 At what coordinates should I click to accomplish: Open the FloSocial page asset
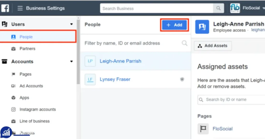pyautogui.click(x=222, y=129)
